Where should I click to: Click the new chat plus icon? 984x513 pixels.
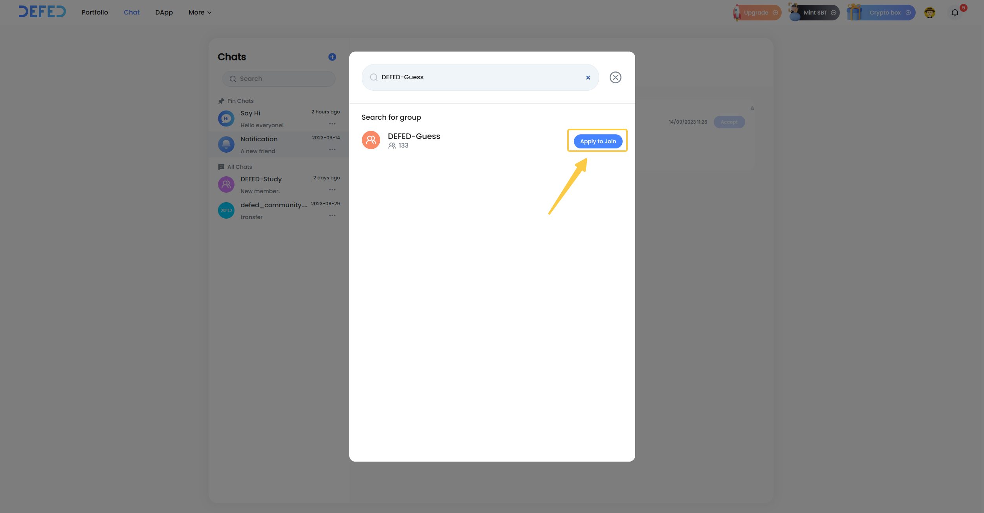(332, 57)
